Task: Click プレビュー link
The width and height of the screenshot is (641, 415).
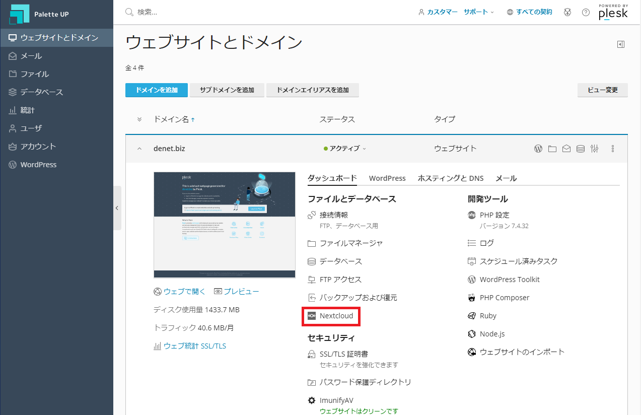Action: click(x=237, y=292)
